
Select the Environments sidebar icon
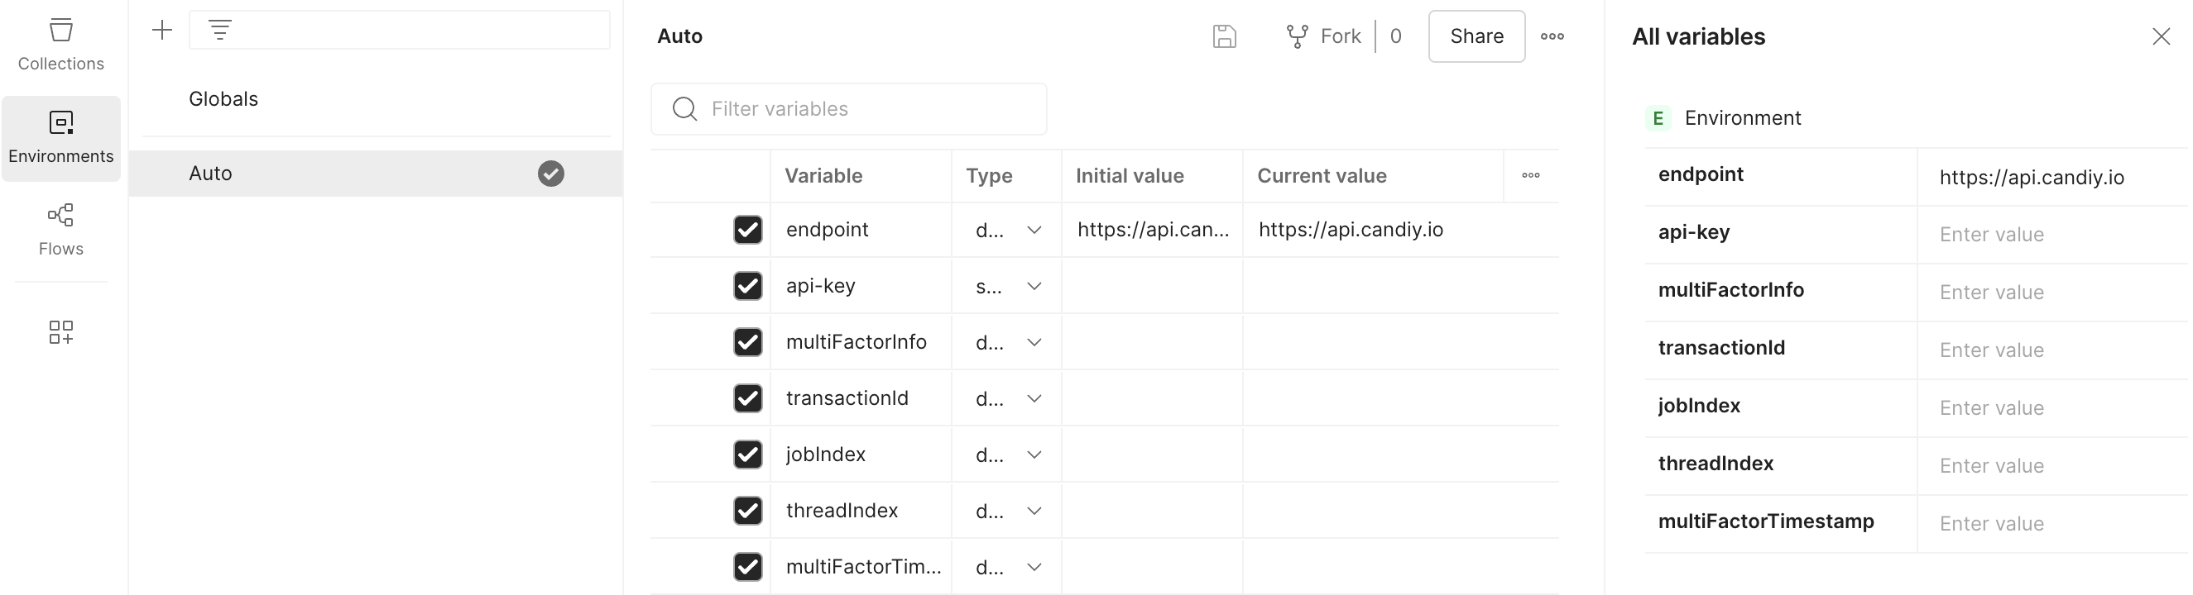point(60,136)
